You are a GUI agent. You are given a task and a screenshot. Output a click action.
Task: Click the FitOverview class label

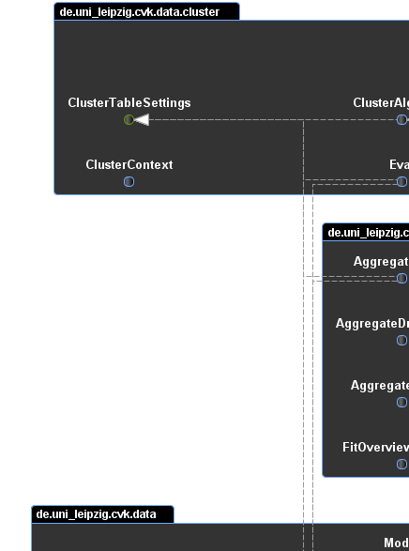coord(375,447)
